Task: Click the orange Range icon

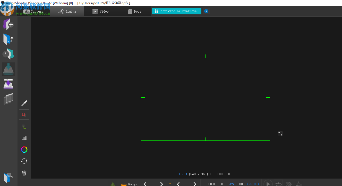Action: coord(124,184)
